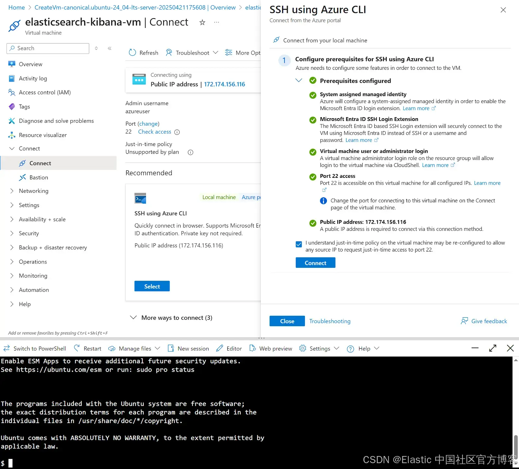Image resolution: width=519 pixels, height=469 pixels.
Task: Open the ellipsis more actions menu in the page header
Action: [x=217, y=22]
